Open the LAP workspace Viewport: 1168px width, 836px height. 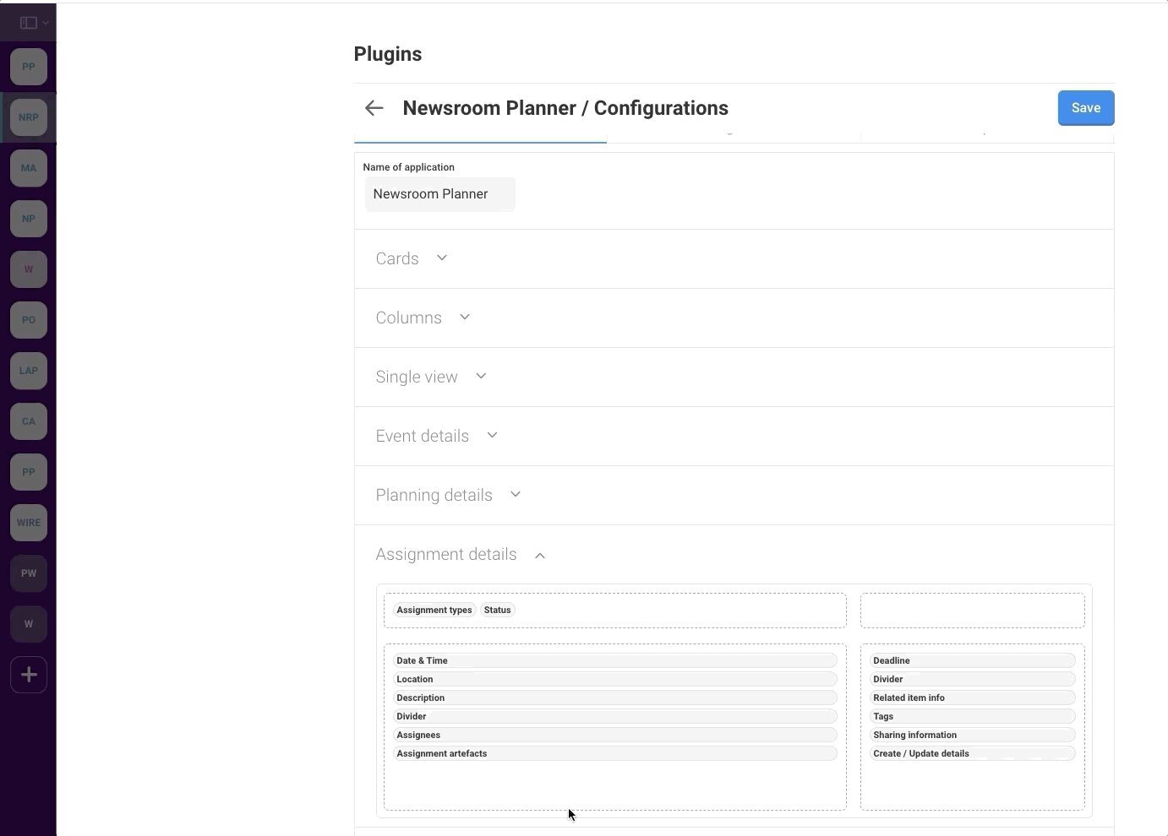[29, 371]
